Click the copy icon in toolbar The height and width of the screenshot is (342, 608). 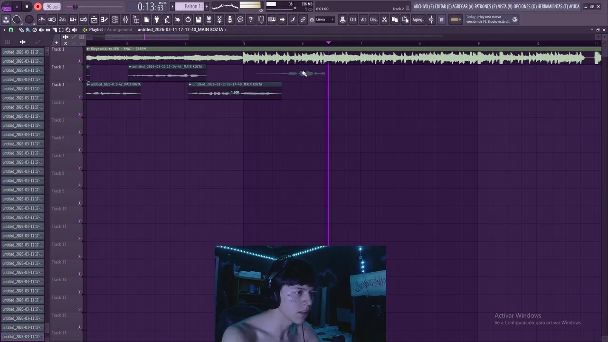[395, 19]
